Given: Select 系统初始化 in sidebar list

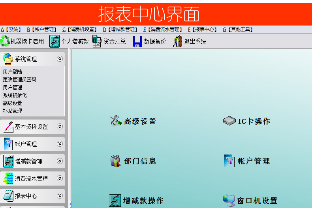Looking at the screenshot, I should click(x=15, y=95).
